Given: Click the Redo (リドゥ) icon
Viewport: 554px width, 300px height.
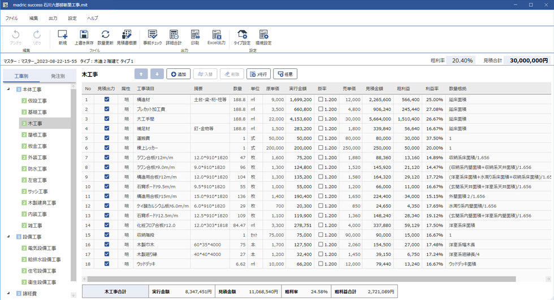Looking at the screenshot, I should [x=37, y=34].
